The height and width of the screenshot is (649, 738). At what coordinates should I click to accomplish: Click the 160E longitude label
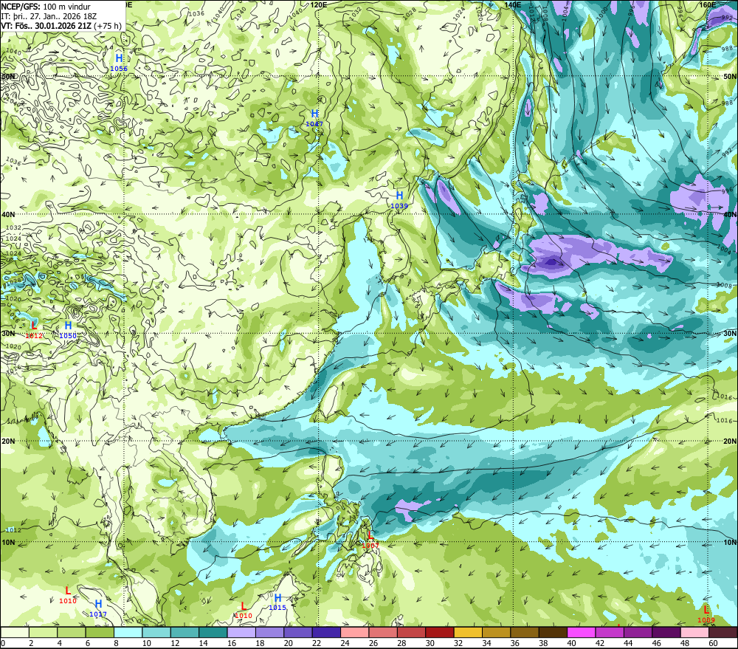point(708,4)
